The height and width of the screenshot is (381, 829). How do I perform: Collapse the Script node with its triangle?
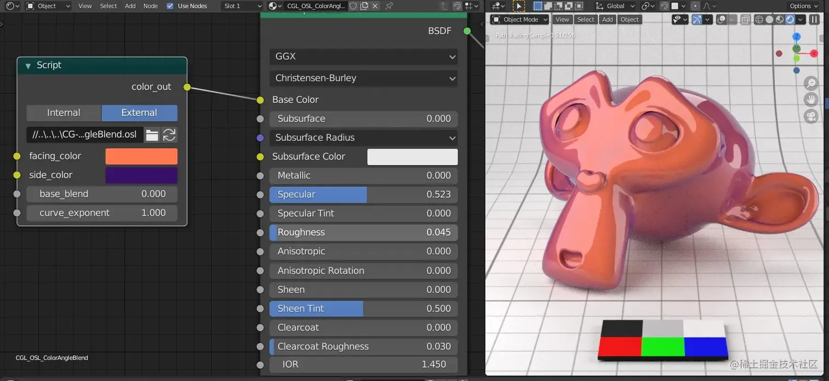coord(28,66)
